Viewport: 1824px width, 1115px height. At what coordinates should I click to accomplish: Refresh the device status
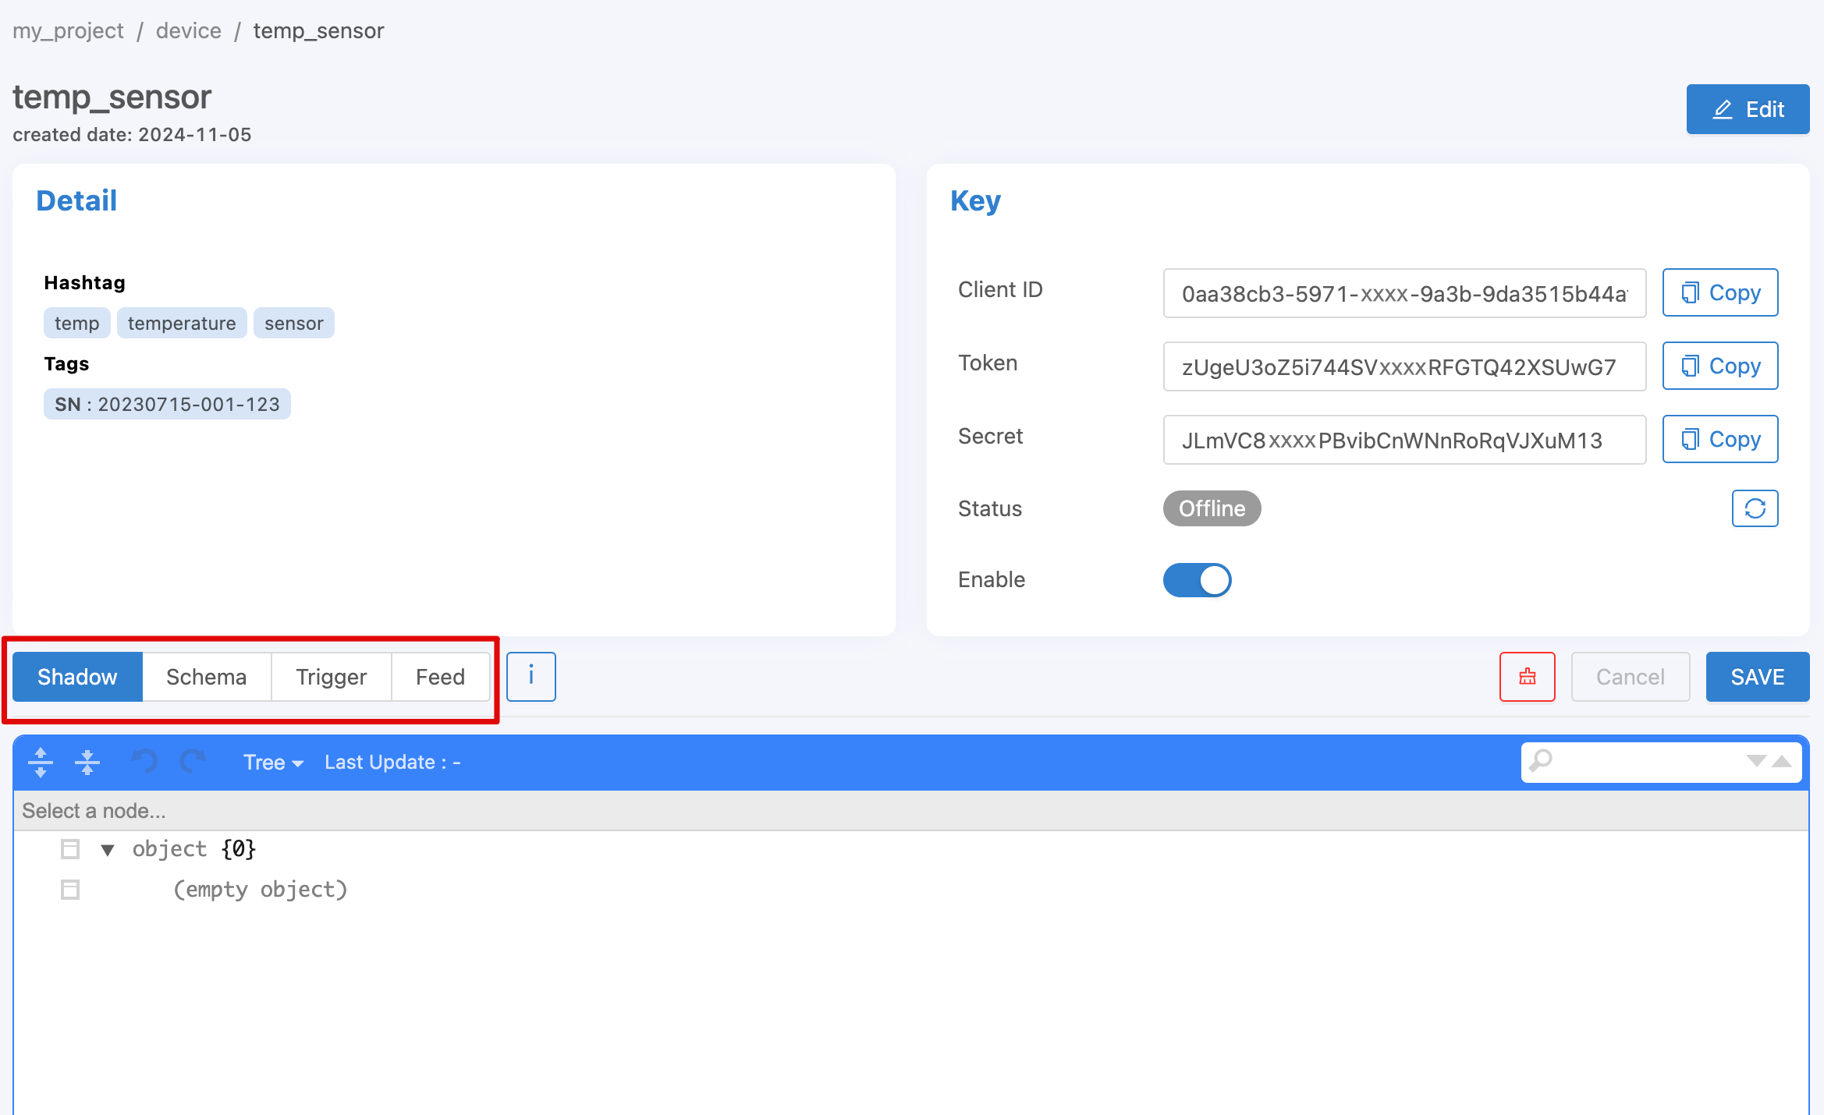(x=1755, y=508)
